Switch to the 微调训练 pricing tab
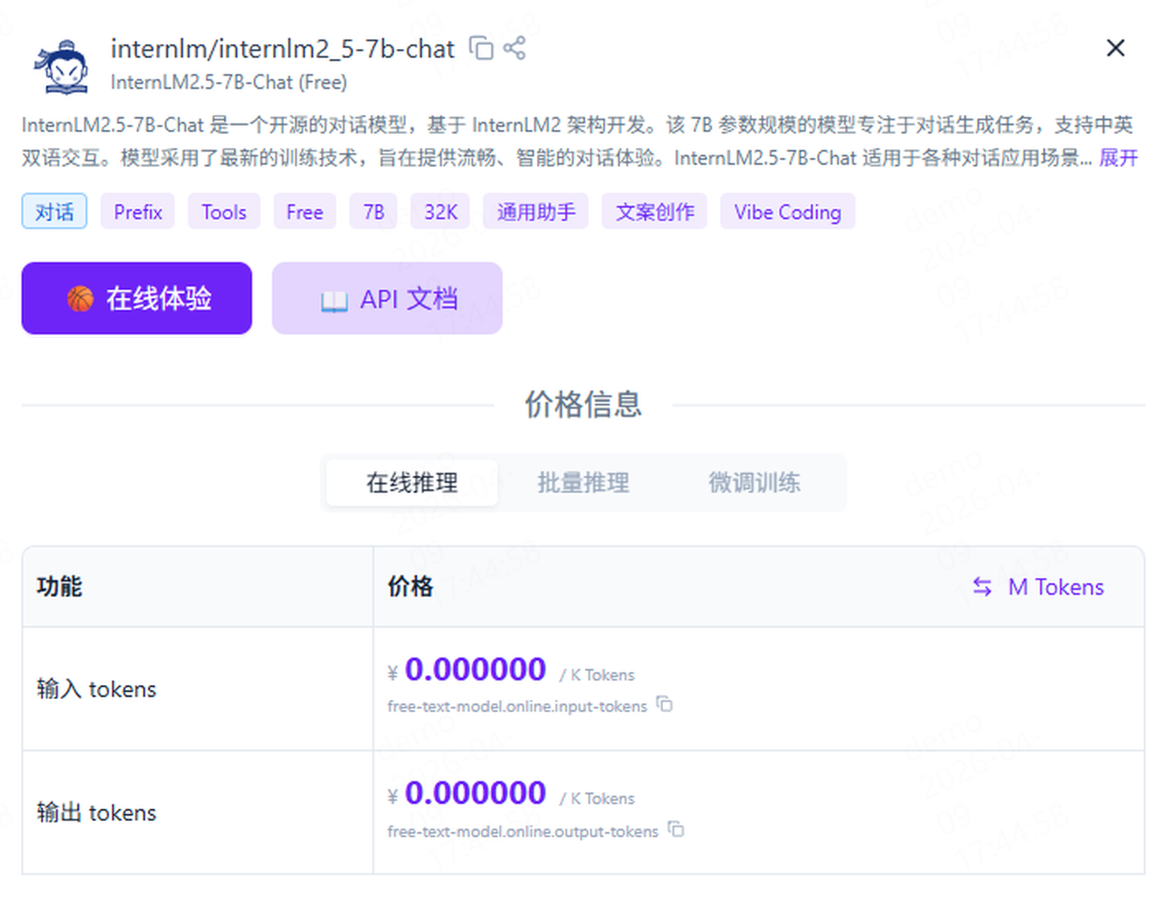The image size is (1167, 898). 755,483
